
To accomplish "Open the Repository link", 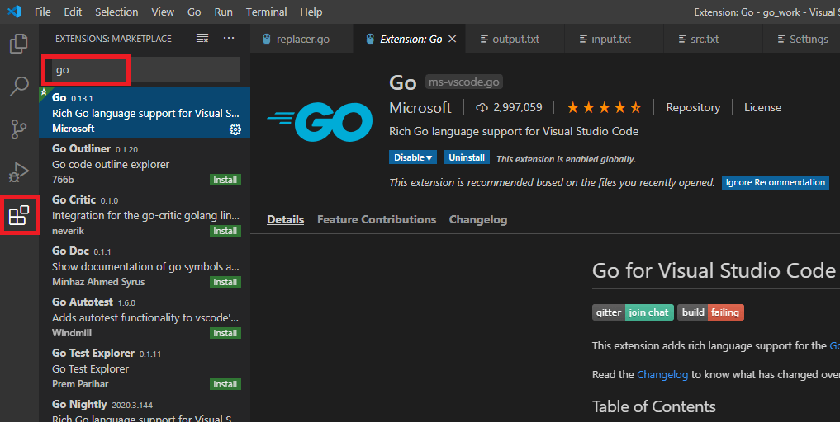I will 693,107.
